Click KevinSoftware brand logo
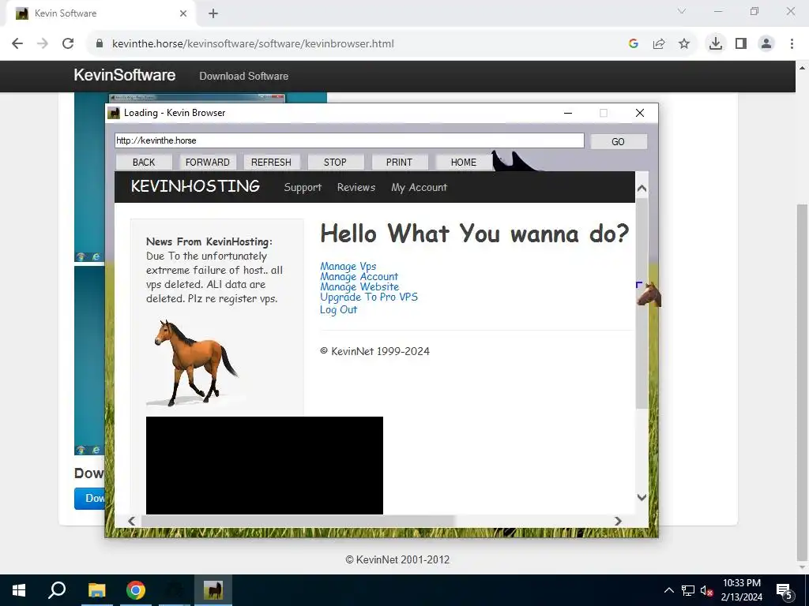The image size is (809, 606). [x=124, y=75]
